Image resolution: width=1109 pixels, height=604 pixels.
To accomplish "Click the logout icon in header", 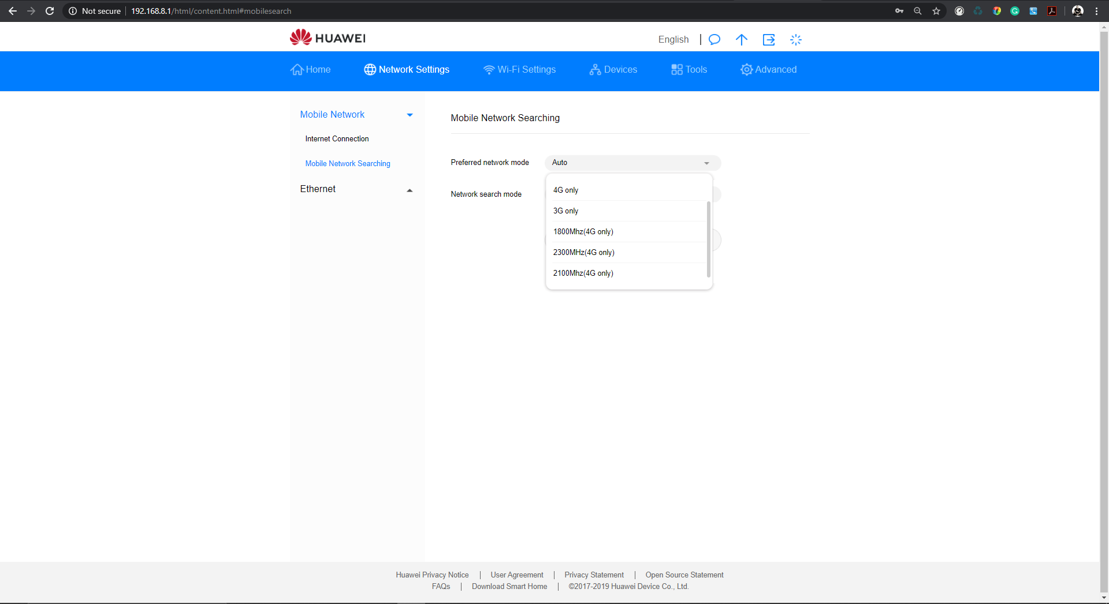I will (x=769, y=40).
